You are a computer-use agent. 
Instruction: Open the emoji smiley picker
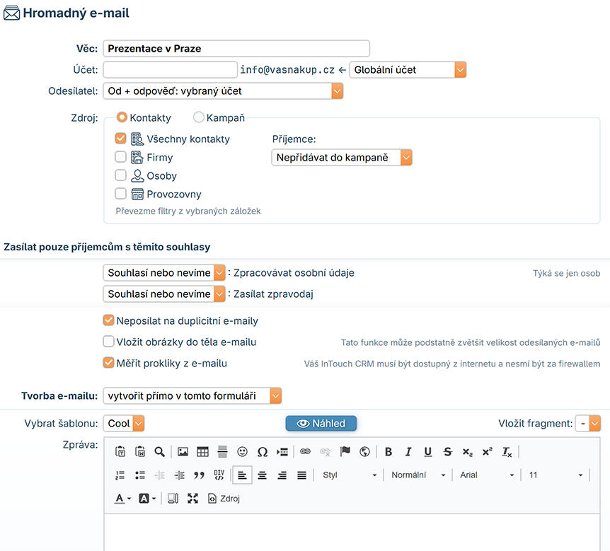(242, 451)
